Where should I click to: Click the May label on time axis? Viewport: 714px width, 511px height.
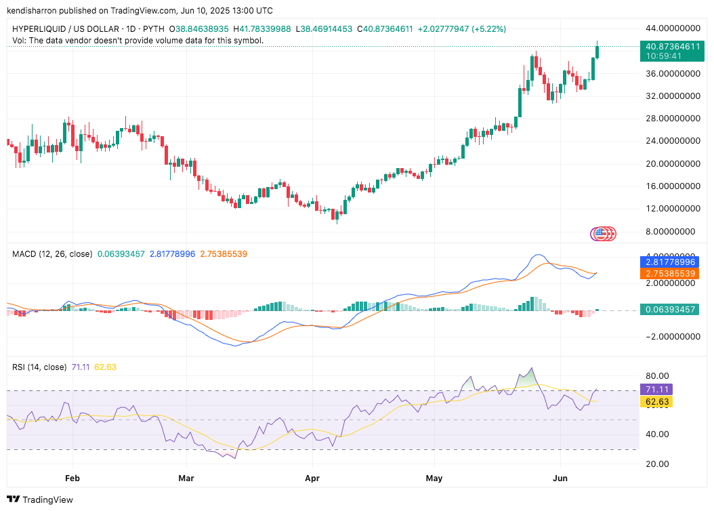[434, 478]
